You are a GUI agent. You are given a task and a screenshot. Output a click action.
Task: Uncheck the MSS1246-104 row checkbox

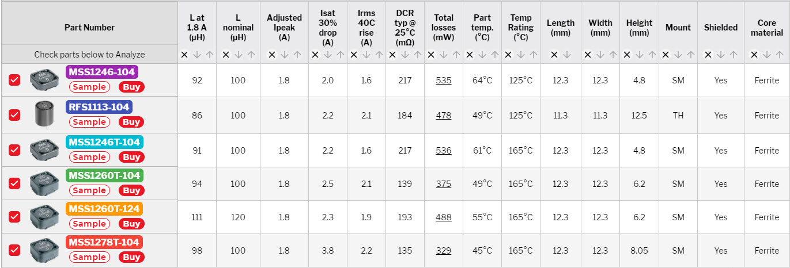coord(14,81)
